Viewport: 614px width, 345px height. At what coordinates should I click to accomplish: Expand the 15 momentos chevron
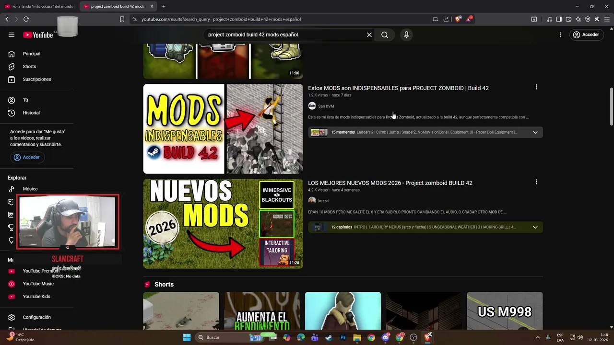coord(535,132)
